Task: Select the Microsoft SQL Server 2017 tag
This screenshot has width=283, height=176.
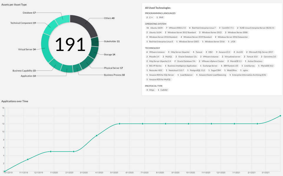Action: (259, 52)
